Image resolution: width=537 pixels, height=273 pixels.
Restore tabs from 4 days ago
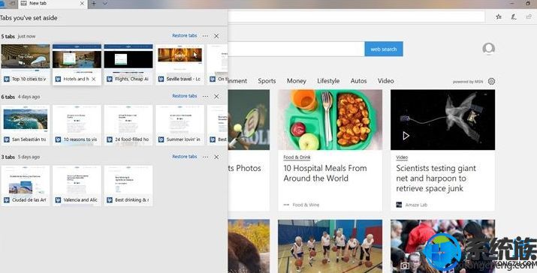tap(185, 96)
